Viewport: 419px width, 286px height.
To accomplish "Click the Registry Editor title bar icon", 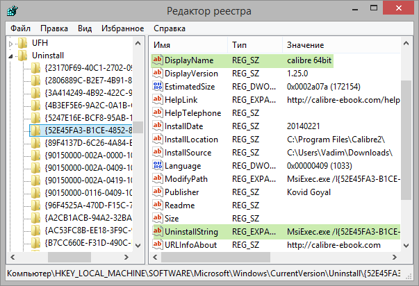I will click(13, 11).
